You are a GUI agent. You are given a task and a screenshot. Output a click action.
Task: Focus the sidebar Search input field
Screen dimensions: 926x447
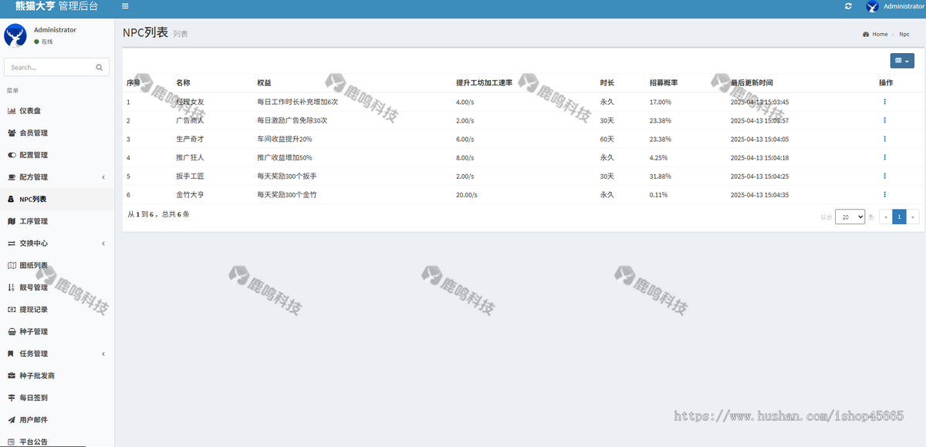[x=49, y=68]
